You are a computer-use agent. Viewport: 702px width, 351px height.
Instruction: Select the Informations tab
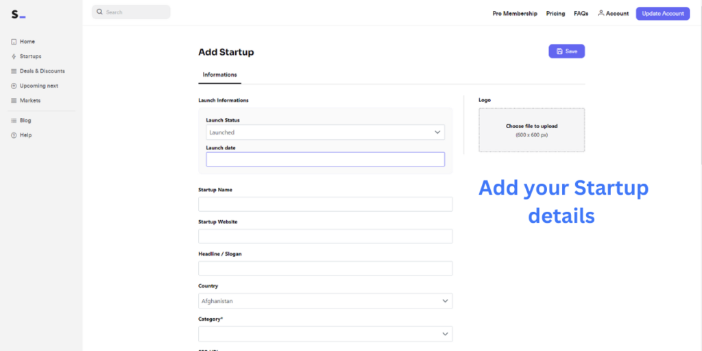tap(220, 75)
